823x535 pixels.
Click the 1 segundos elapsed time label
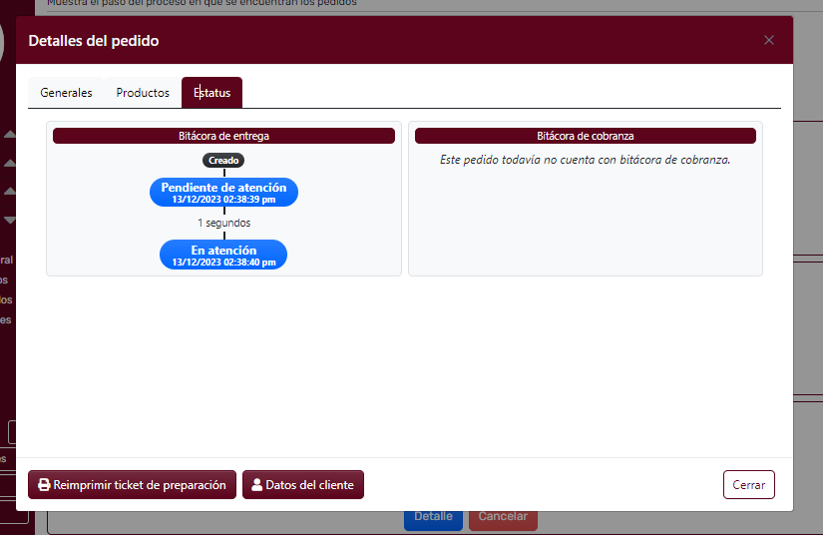click(223, 223)
